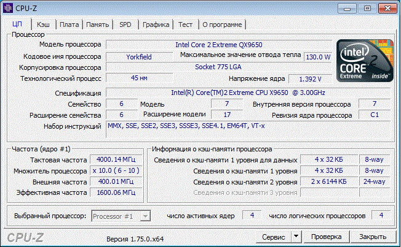Open the О программе tab
The height and width of the screenshot is (247, 401).
click(x=222, y=25)
